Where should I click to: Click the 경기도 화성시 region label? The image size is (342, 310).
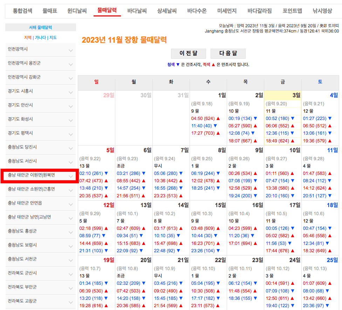[x=20, y=119]
